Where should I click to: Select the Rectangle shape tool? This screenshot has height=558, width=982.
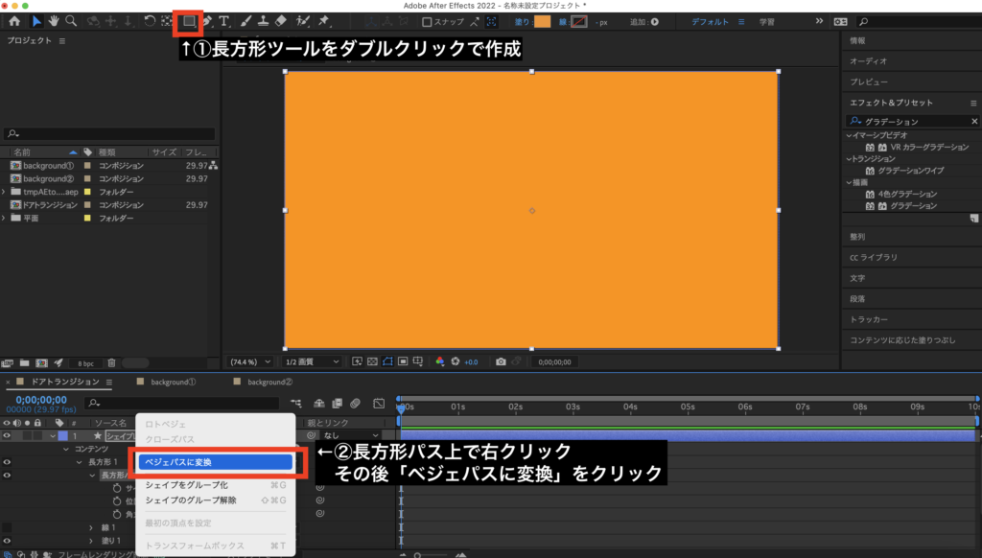pos(190,20)
